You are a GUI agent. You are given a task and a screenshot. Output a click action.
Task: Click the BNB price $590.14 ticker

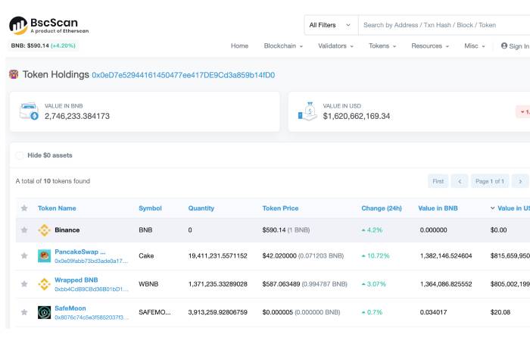[43, 45]
